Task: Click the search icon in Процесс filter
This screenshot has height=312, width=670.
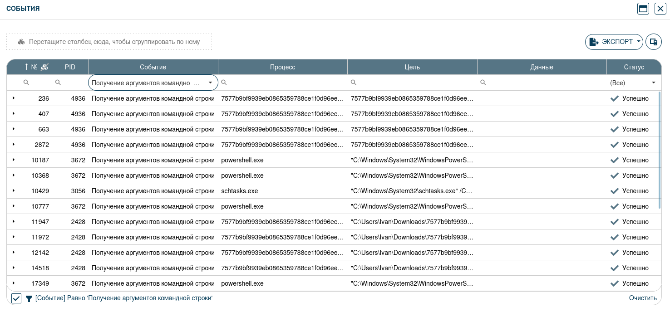Action: click(x=224, y=83)
